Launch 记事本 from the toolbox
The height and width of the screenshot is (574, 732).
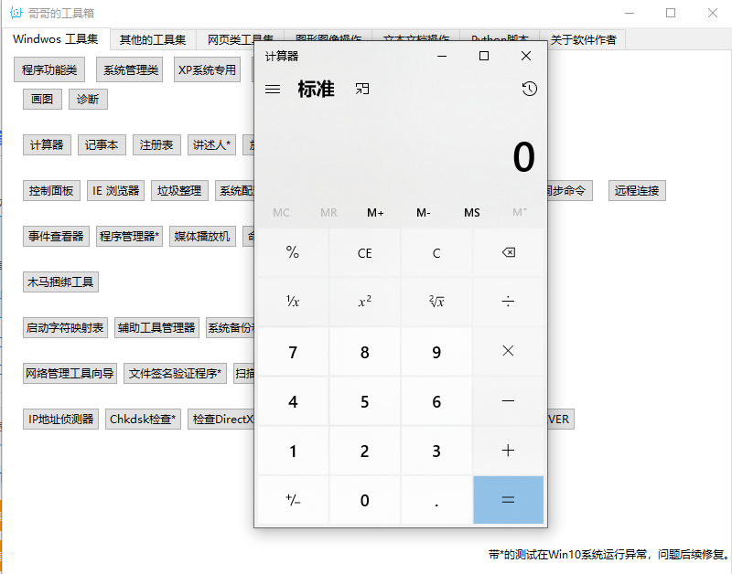point(102,144)
